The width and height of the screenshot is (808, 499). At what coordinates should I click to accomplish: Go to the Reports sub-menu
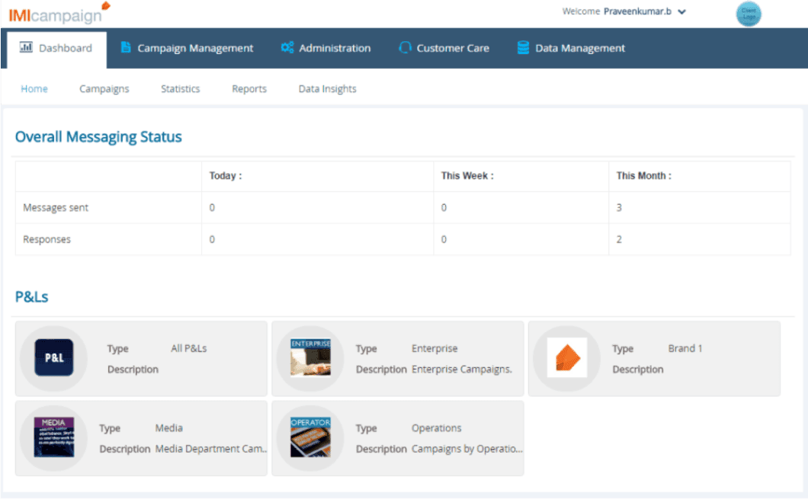249,88
